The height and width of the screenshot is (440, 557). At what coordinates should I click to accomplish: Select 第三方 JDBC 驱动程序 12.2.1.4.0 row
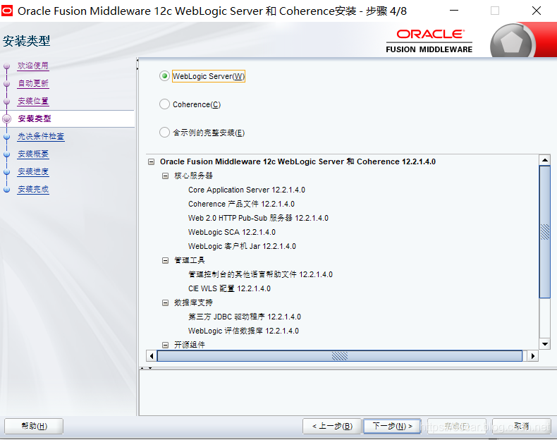[245, 317]
